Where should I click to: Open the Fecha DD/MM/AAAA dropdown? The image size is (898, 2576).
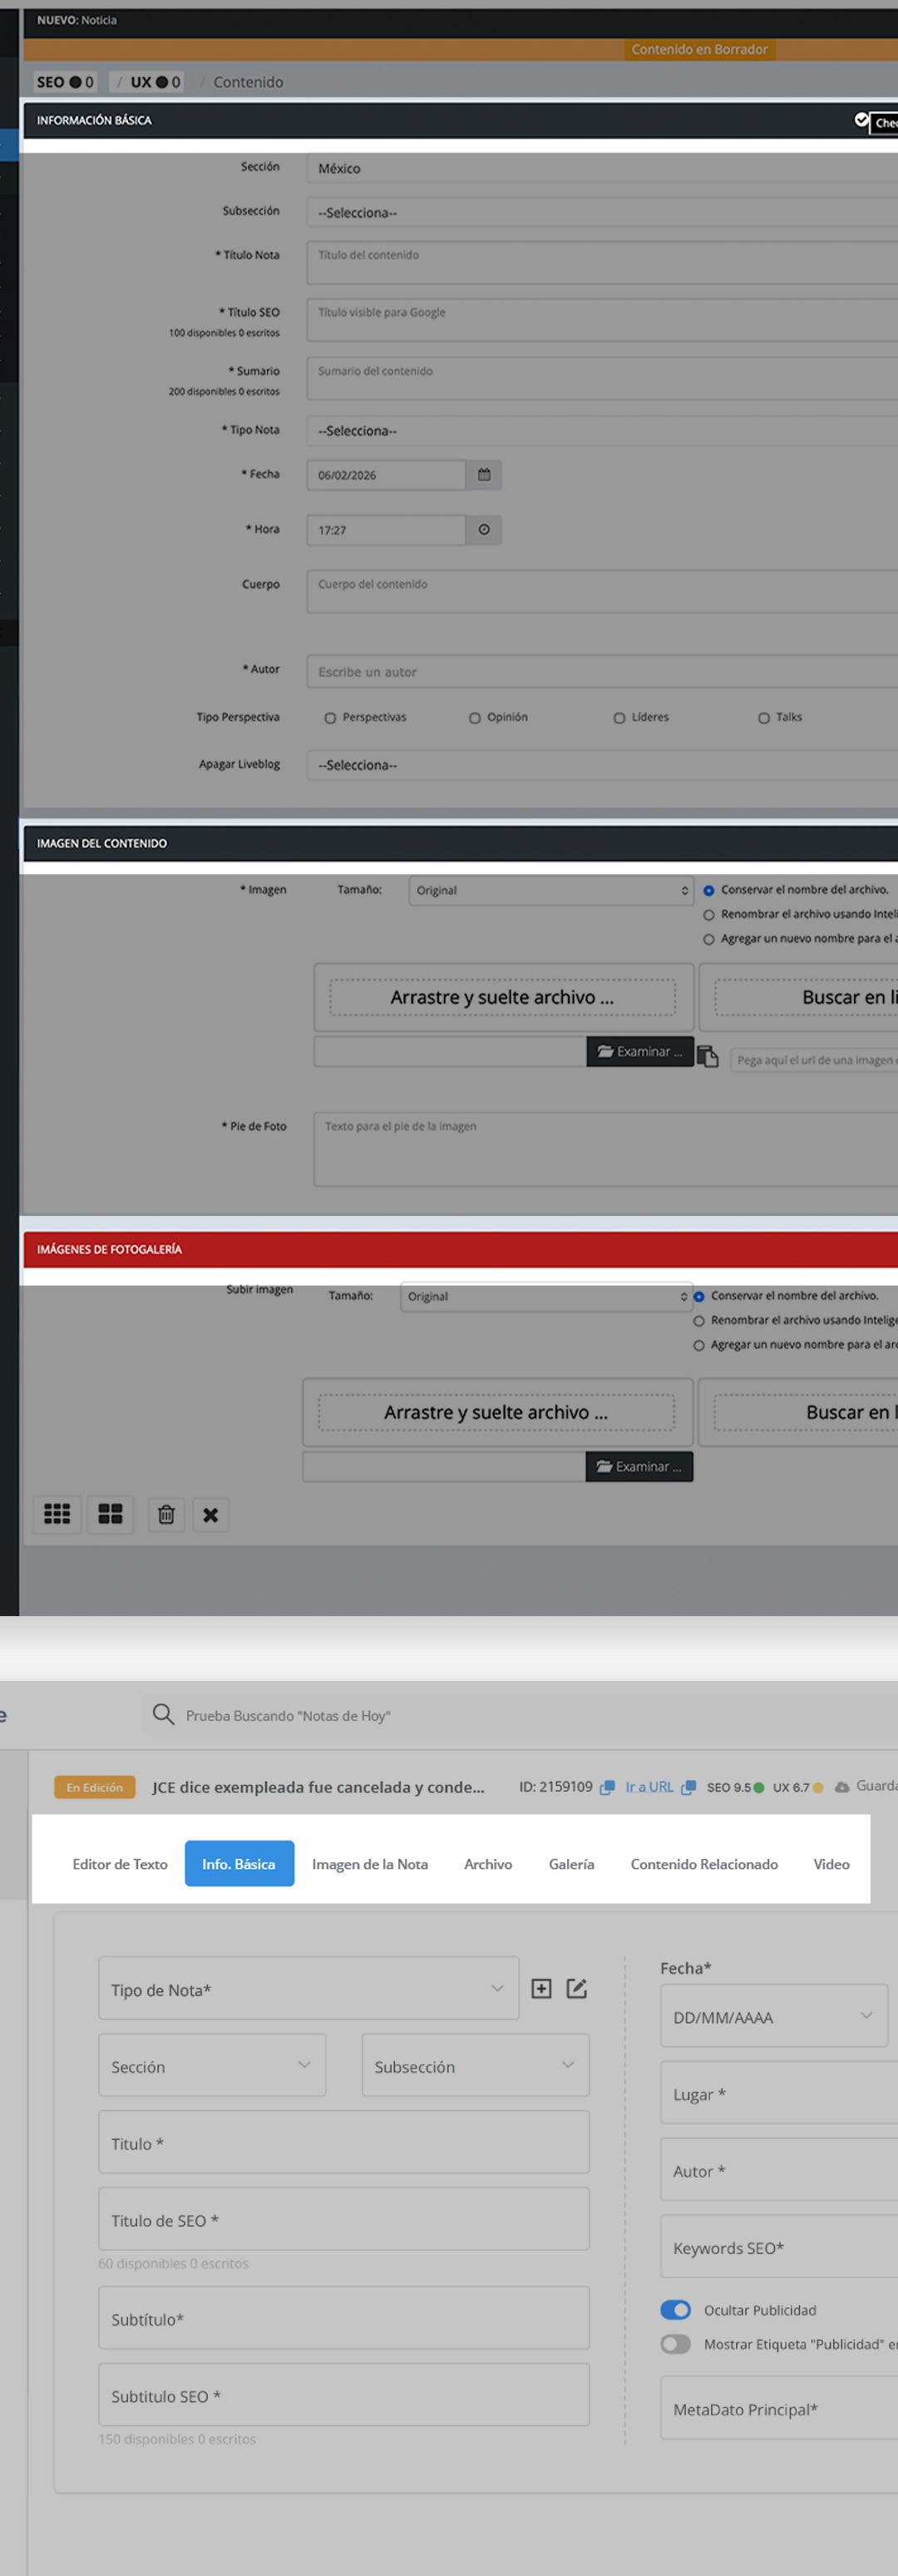click(x=774, y=2017)
